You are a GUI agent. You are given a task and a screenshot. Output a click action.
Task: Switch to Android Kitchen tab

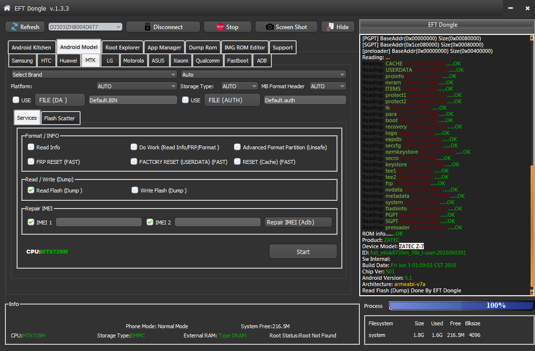tap(31, 48)
